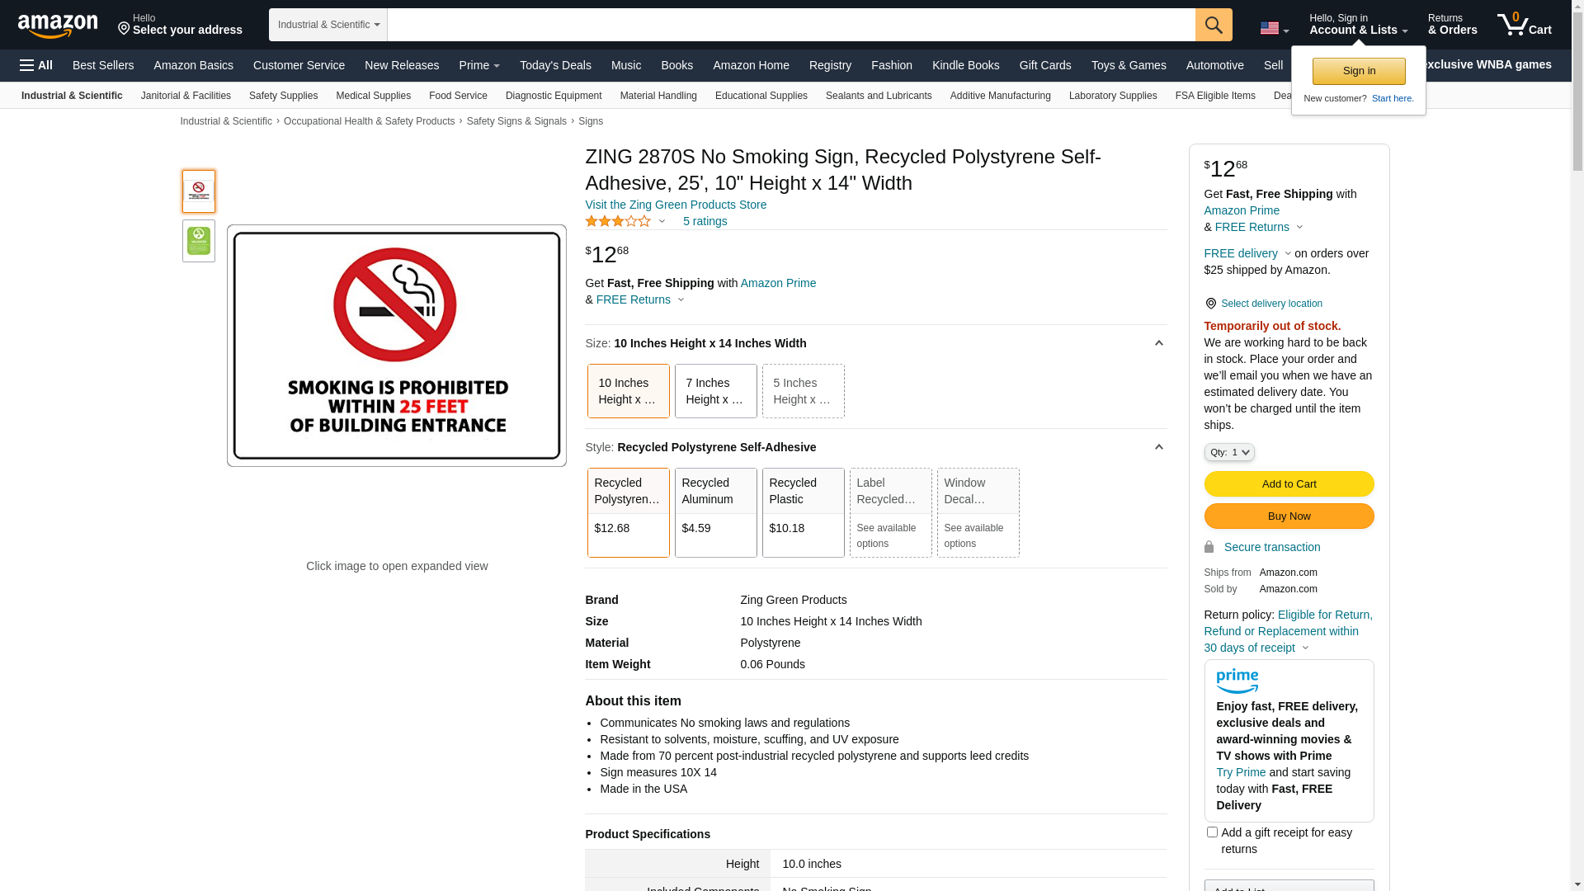Click the Buy Now button
This screenshot has height=891, width=1584.
click(x=1289, y=516)
